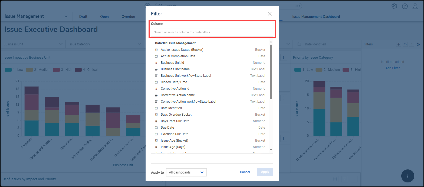This screenshot has height=187, width=424.
Task: Switch to the Overdue tab
Action: tap(128, 17)
